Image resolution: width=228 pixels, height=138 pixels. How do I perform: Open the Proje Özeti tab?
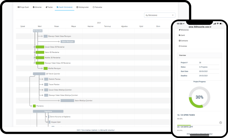23,7
